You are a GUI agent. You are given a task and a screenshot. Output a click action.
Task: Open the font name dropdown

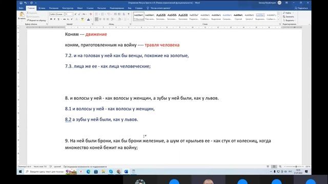64,14
